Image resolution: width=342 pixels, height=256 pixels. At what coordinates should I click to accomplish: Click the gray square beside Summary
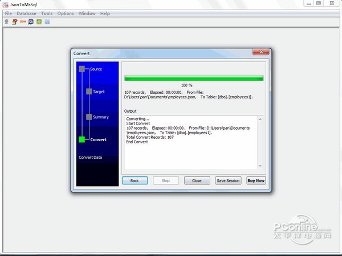pos(89,117)
